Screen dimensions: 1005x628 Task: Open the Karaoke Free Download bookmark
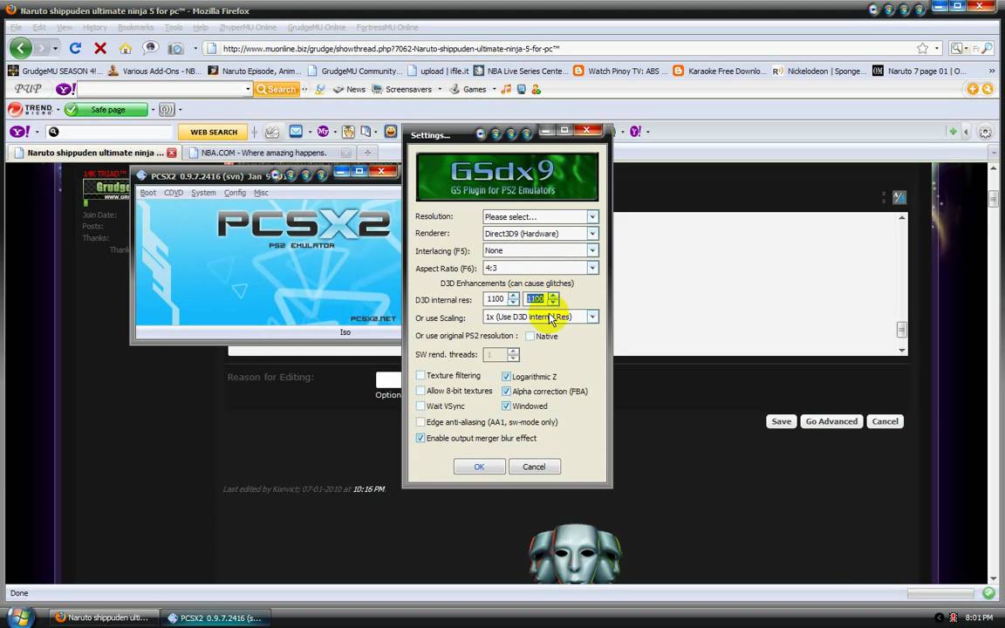(720, 72)
